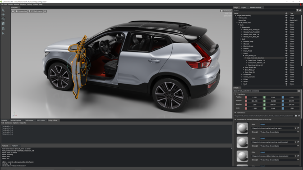Open the stage filter funnel icon
This screenshot has width=303, height=170.
pyautogui.click(x=298, y=10)
